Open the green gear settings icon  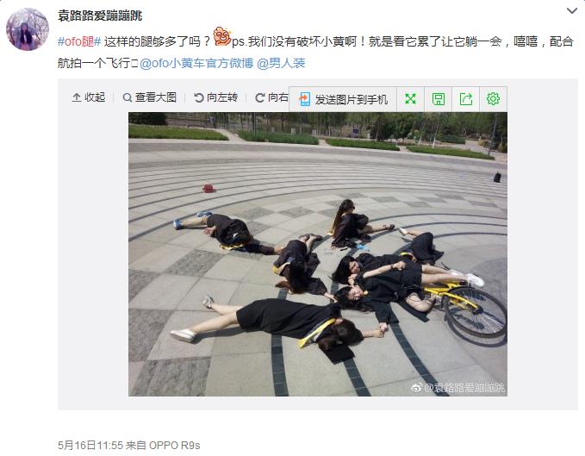(493, 99)
